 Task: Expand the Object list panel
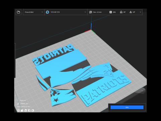21,100
